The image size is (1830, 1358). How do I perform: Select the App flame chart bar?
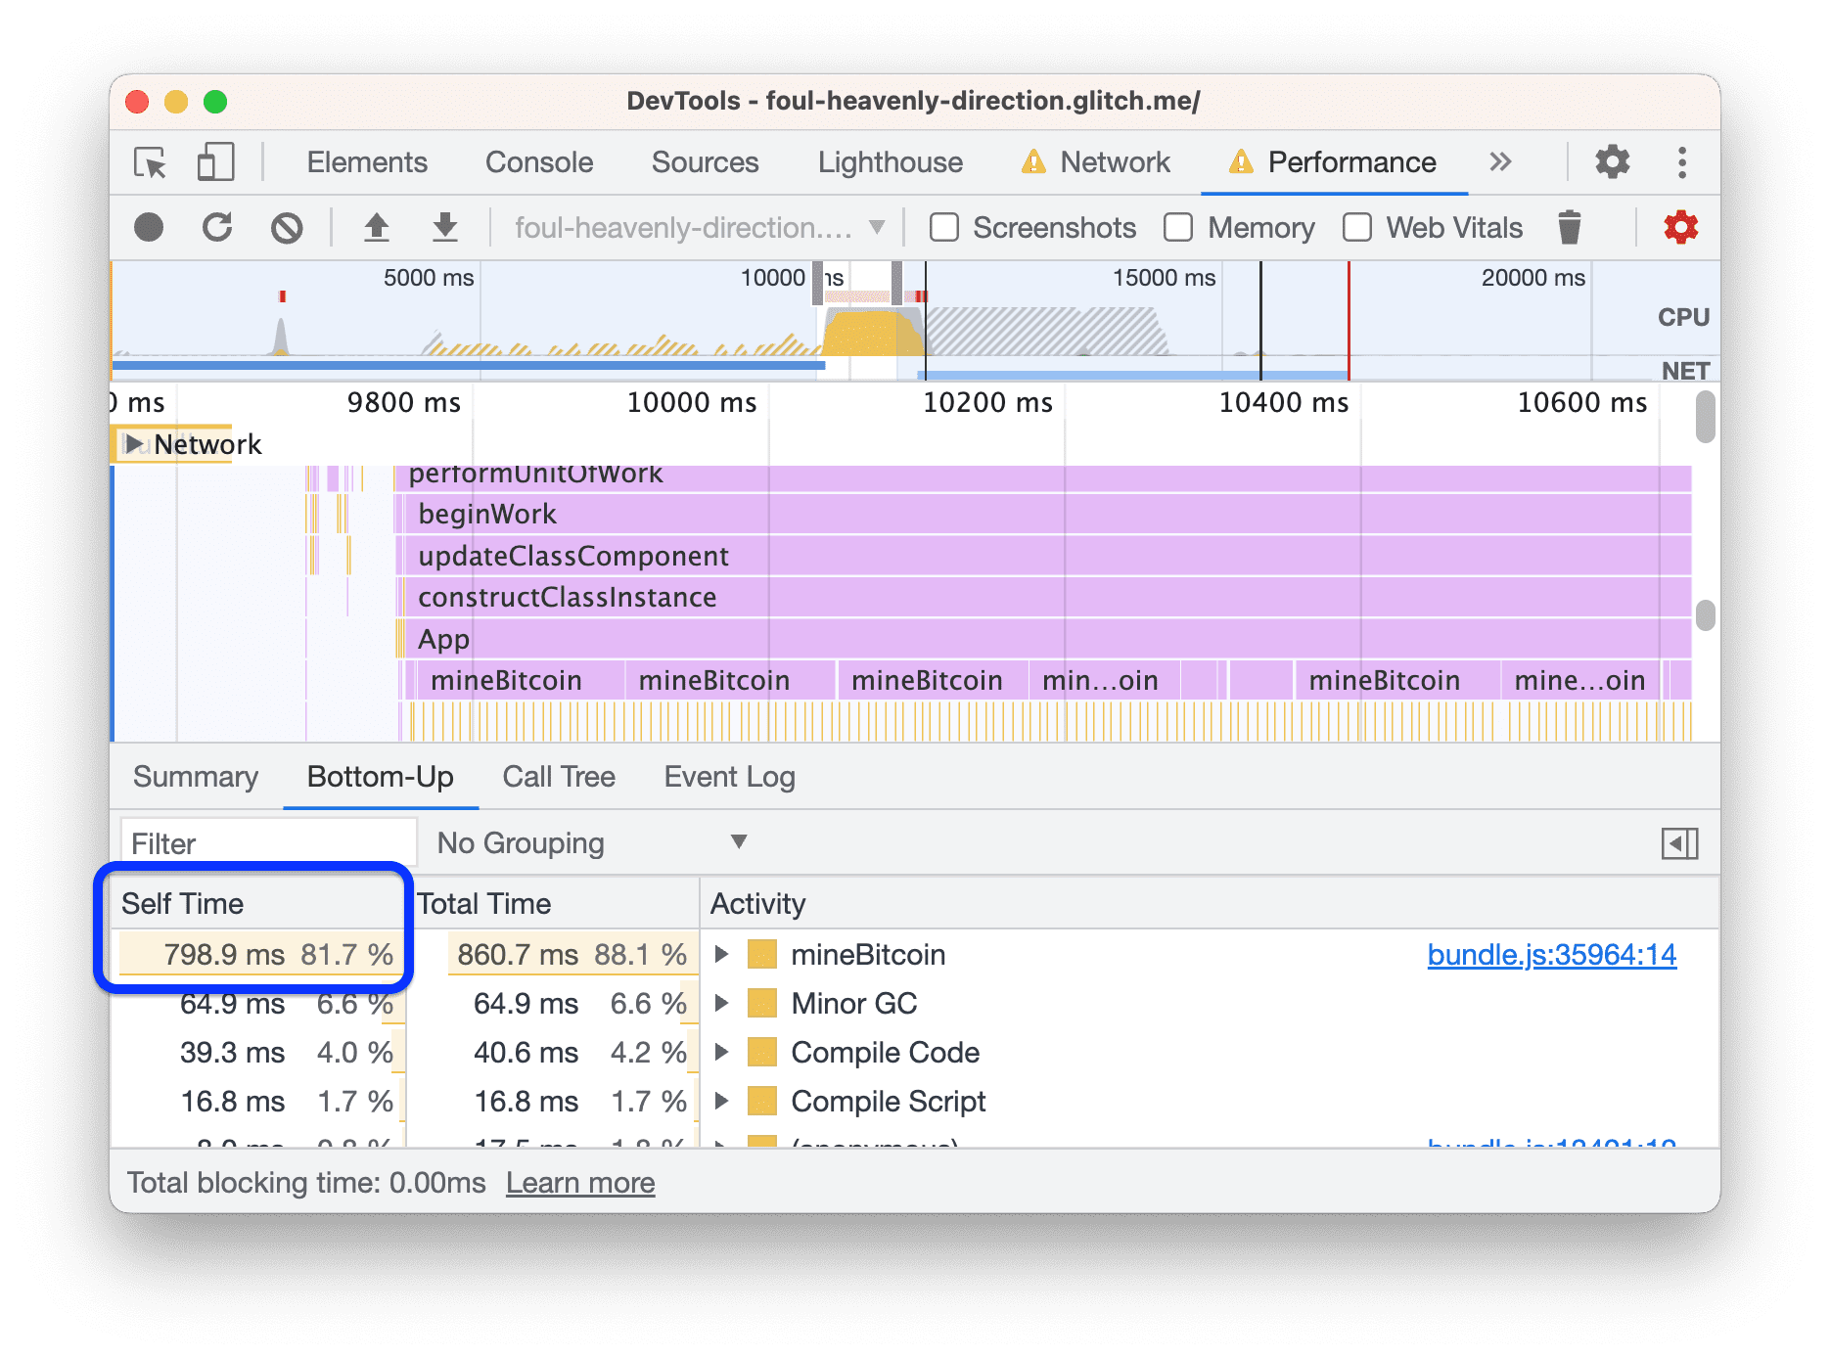1047,640
